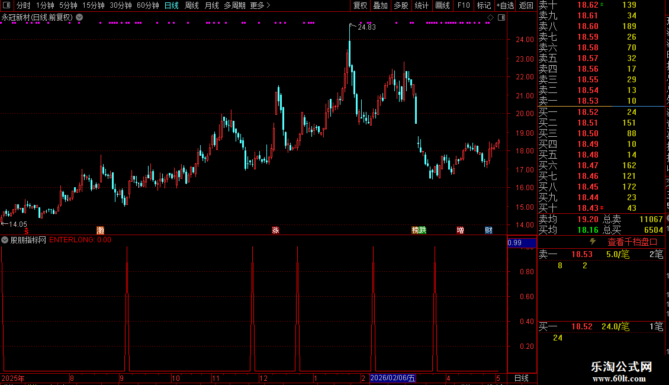The height and width of the screenshot is (385, 669).
Task: Open F10 company info
Action: [x=464, y=5]
